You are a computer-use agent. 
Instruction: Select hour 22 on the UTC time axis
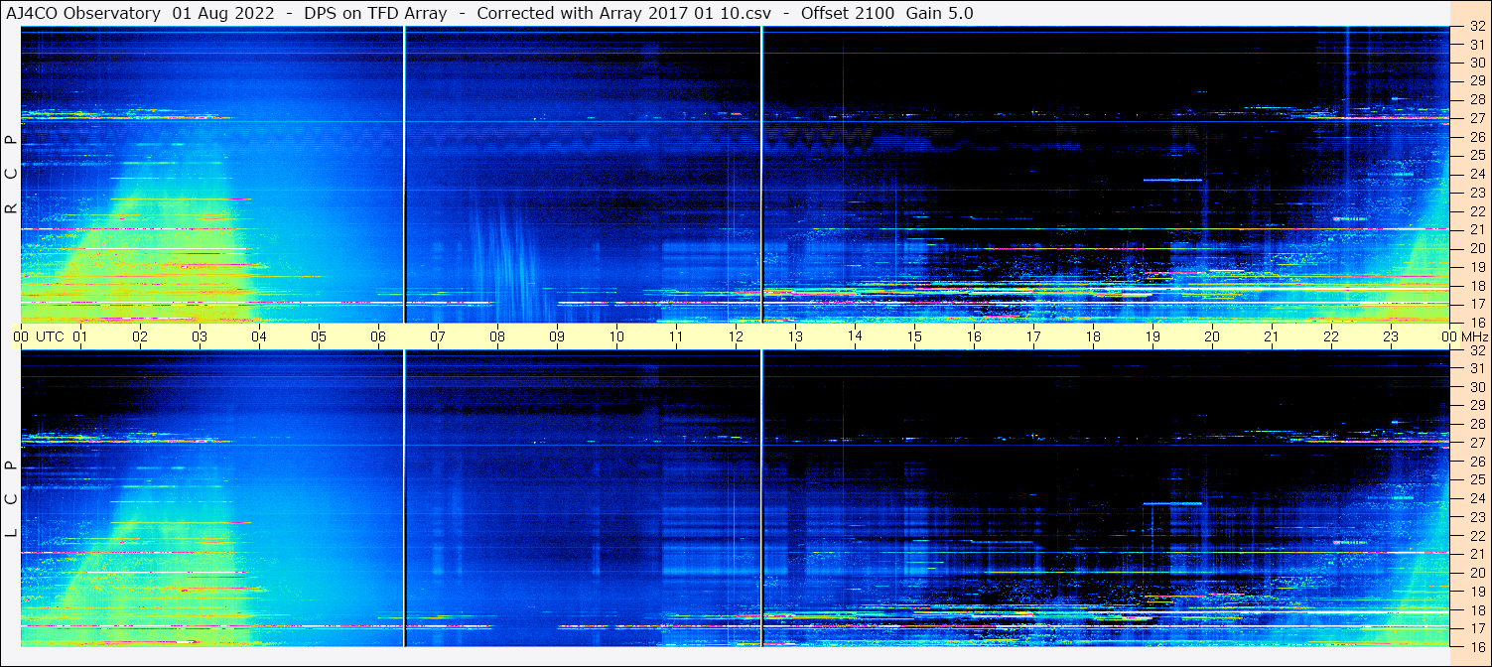(1331, 336)
